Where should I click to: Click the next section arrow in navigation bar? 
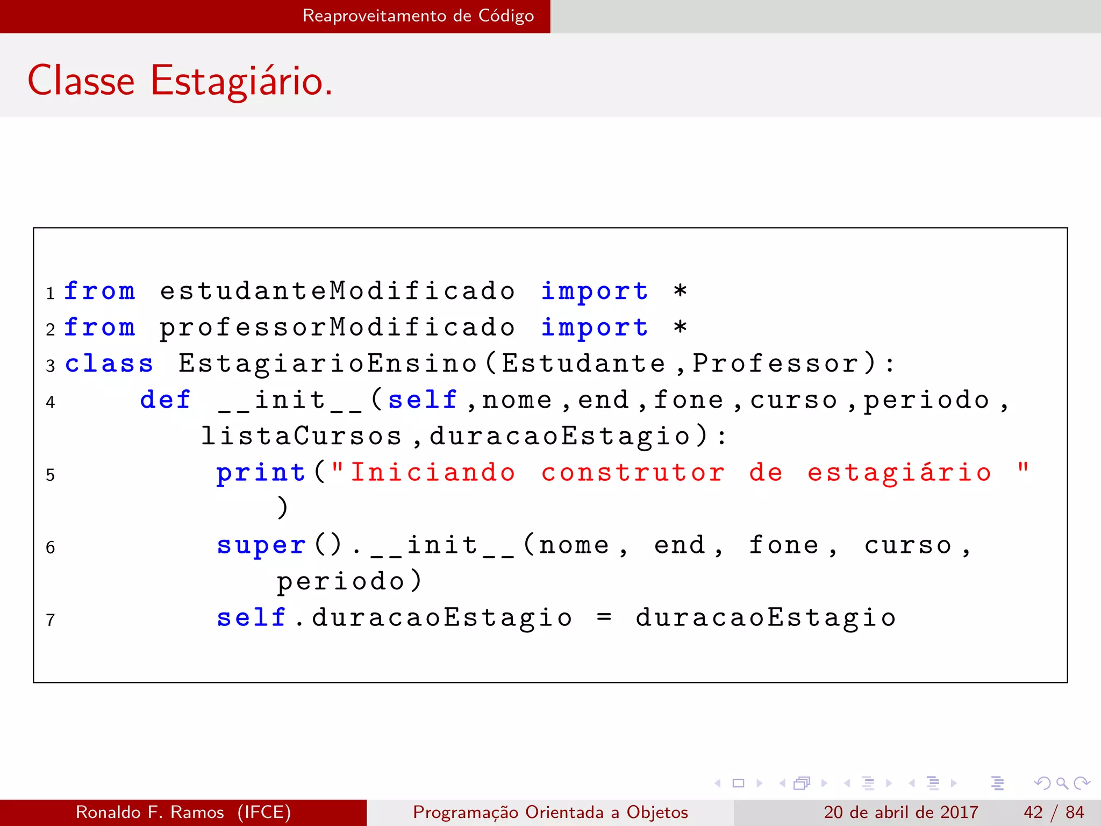click(954, 783)
